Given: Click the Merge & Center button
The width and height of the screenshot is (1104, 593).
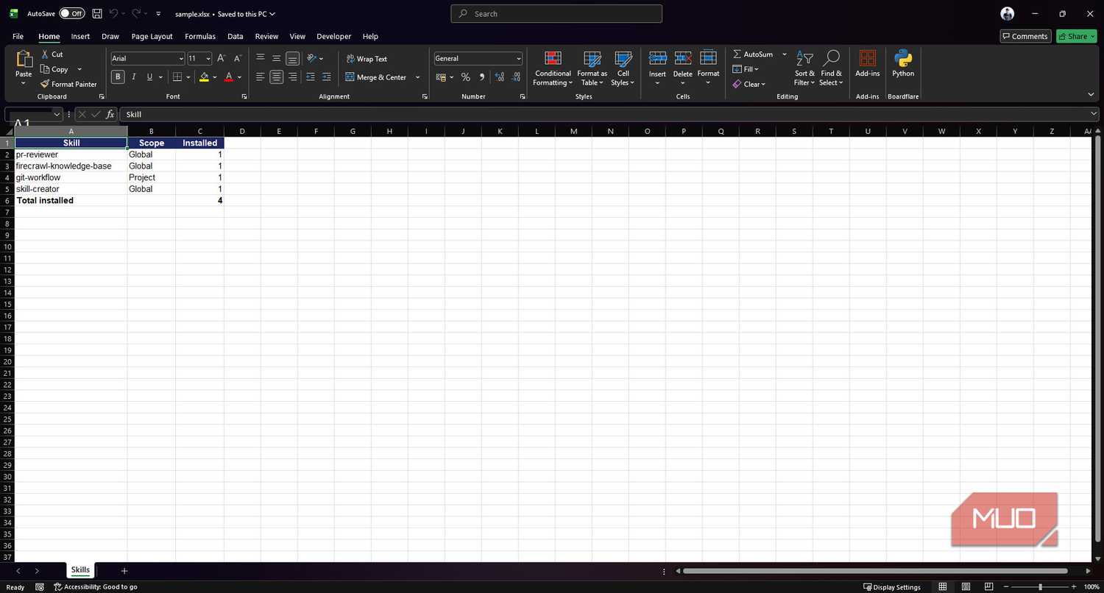Looking at the screenshot, I should 377,77.
